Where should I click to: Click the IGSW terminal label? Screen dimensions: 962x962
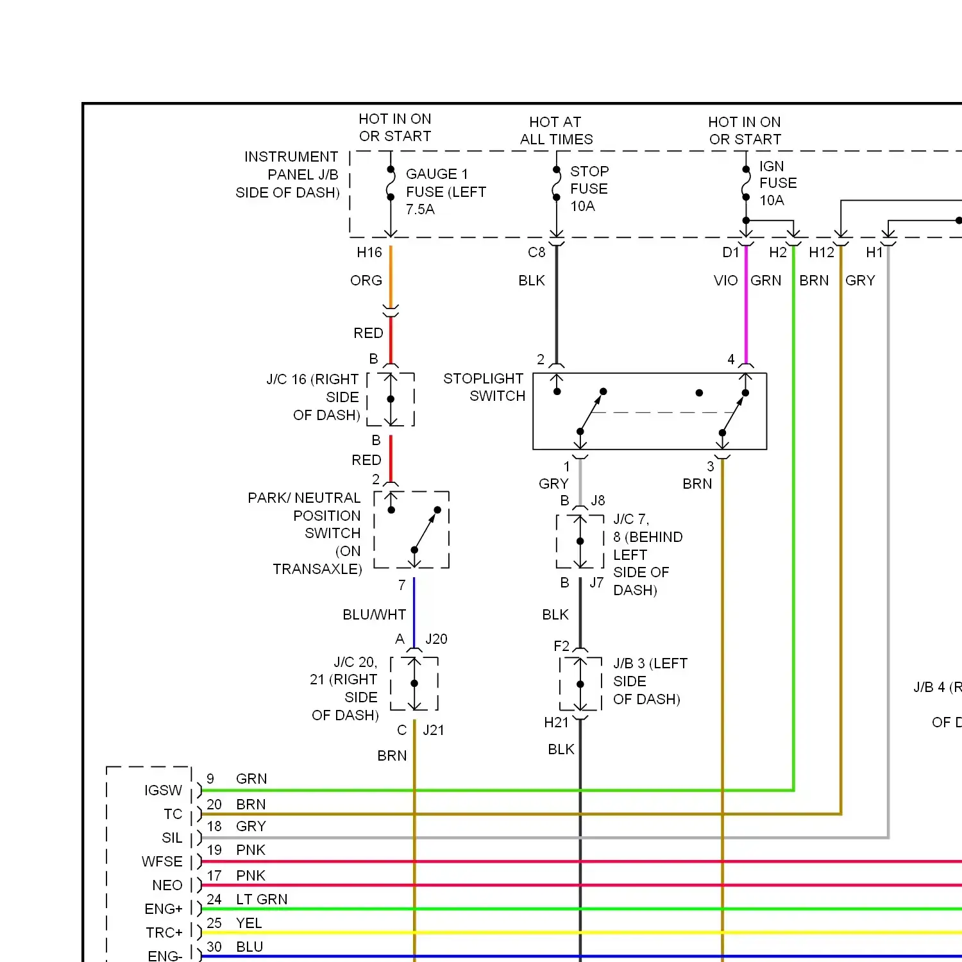click(x=163, y=791)
